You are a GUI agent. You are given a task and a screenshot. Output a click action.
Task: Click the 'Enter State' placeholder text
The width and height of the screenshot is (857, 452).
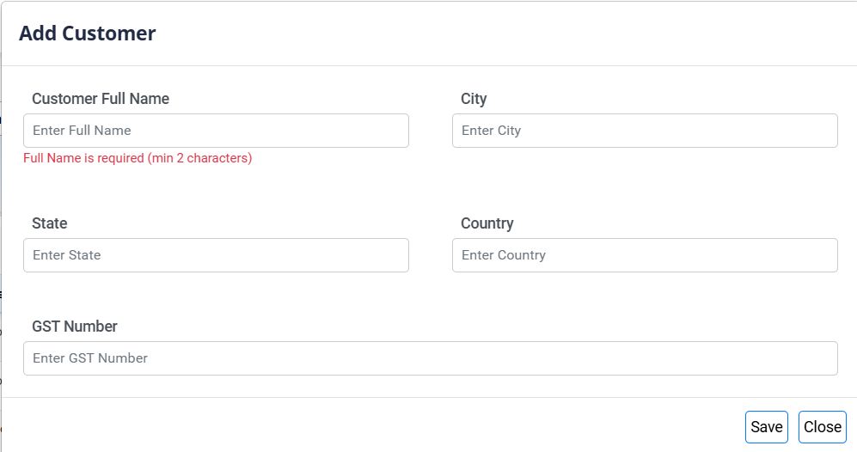[x=66, y=255]
